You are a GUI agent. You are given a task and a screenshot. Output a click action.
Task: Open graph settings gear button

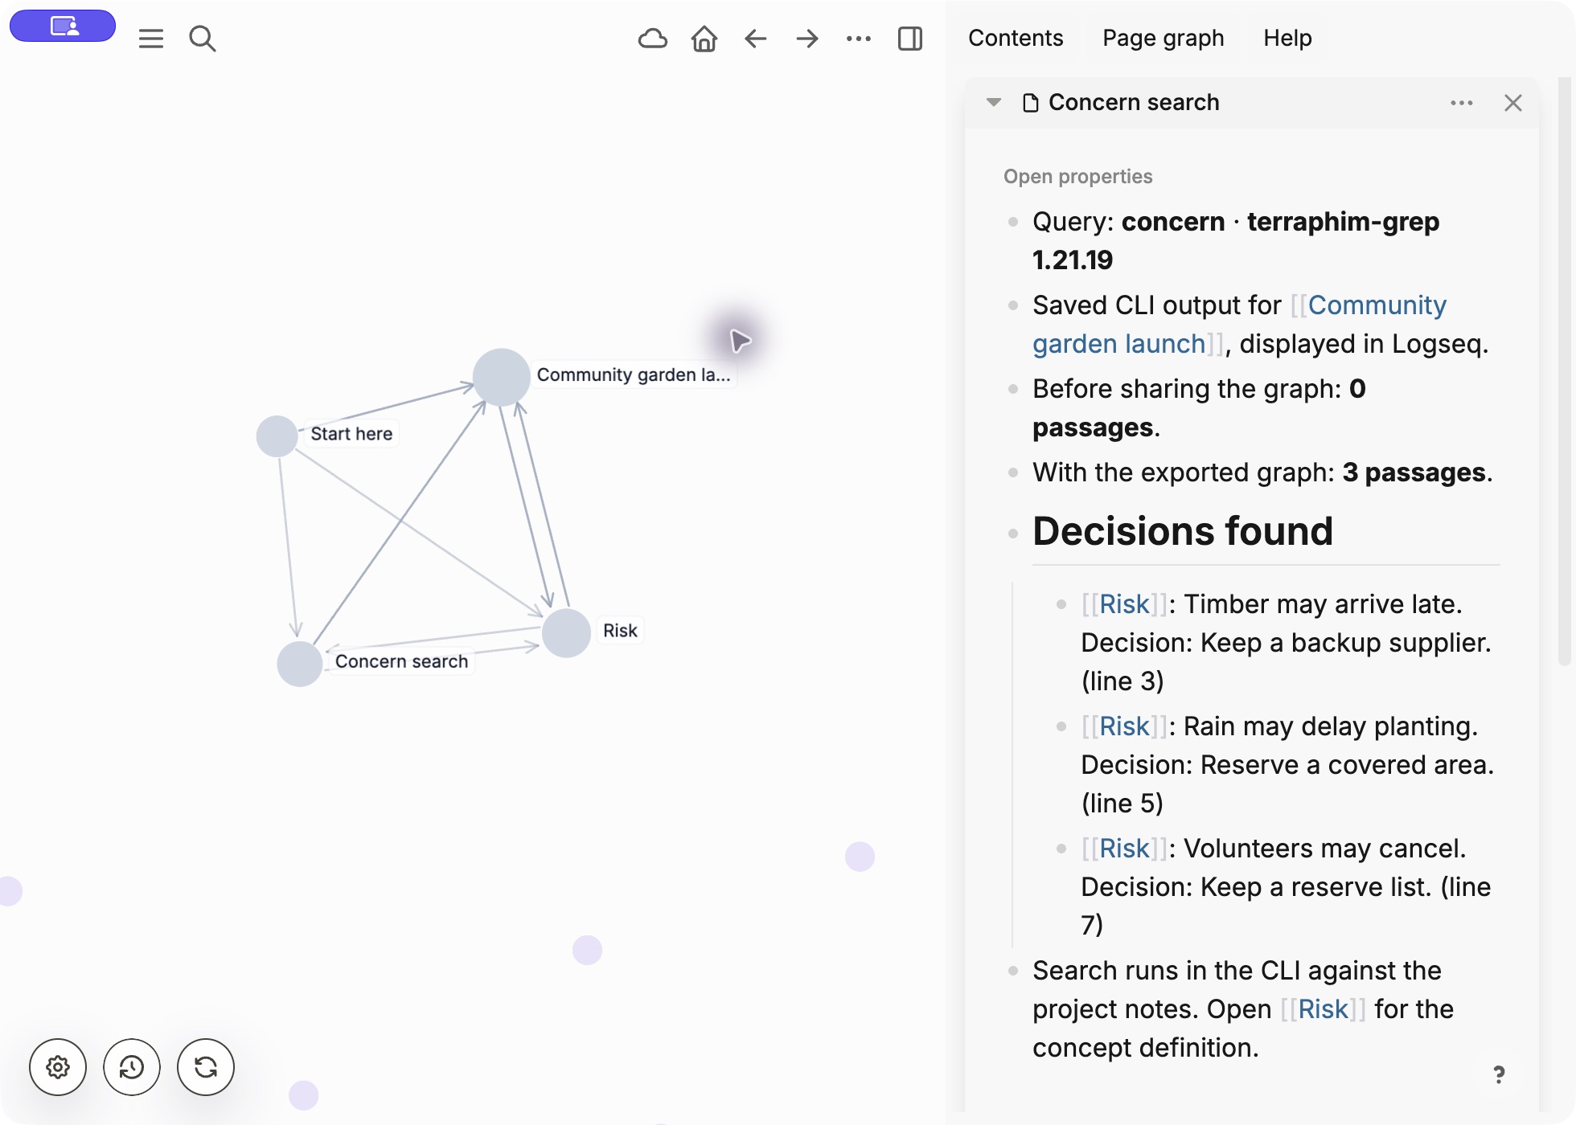click(58, 1067)
